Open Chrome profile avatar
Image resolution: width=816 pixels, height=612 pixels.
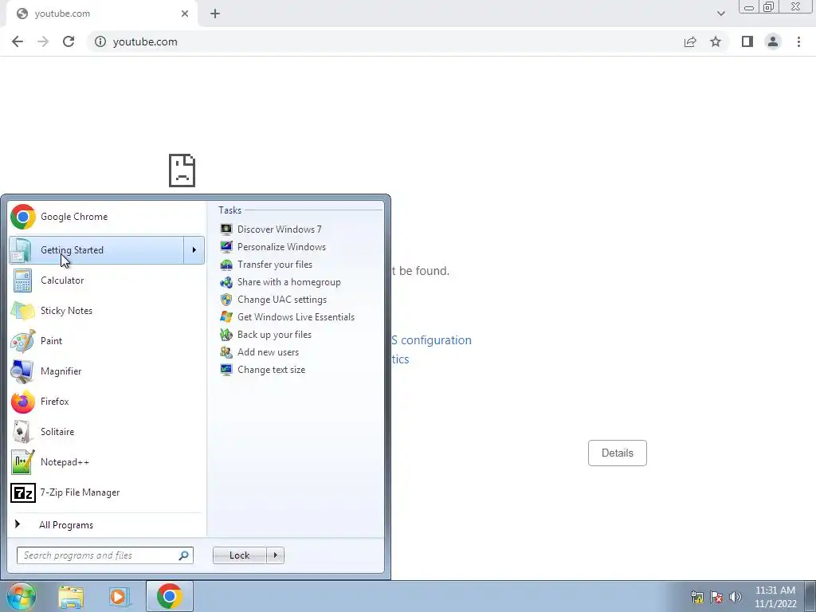point(773,41)
